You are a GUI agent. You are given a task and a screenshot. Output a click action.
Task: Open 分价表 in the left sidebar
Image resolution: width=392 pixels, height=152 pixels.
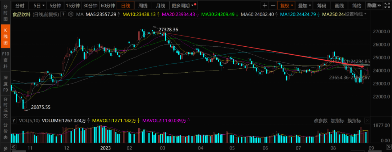[x=5, y=131]
